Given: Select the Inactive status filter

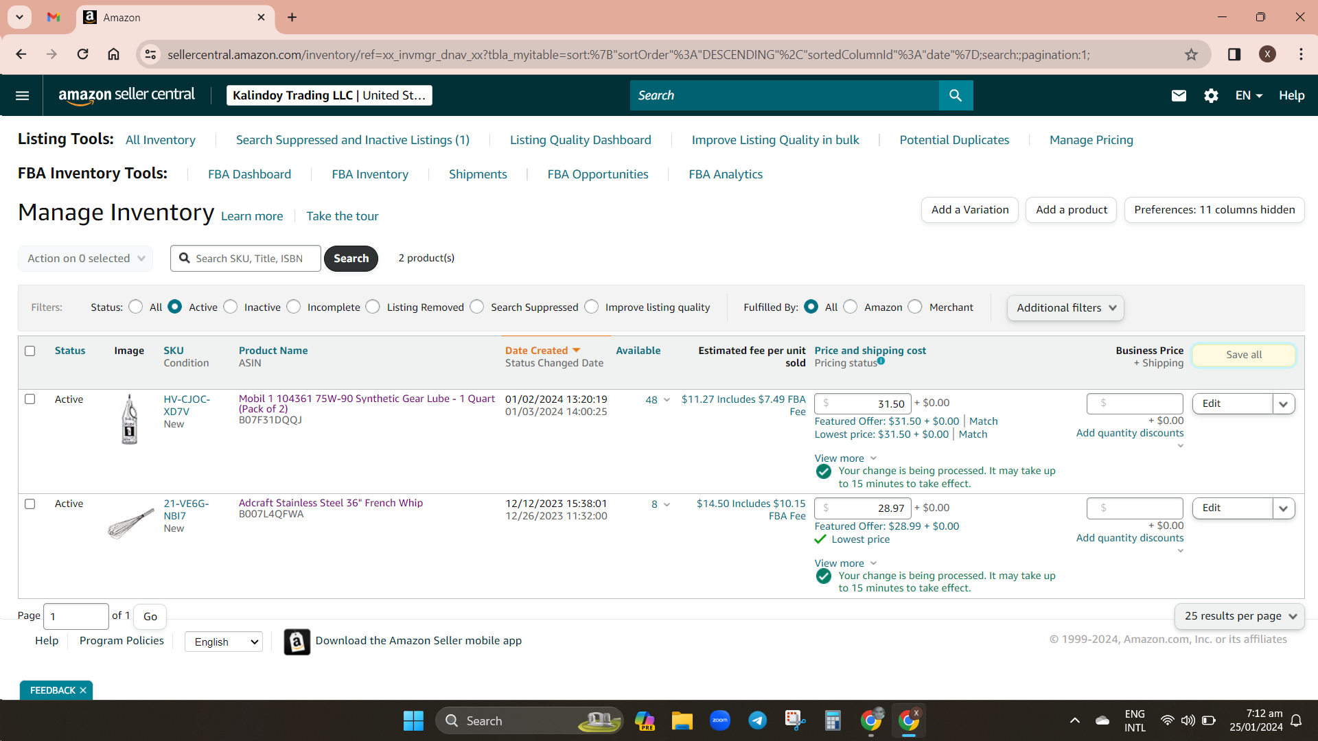Looking at the screenshot, I should pyautogui.click(x=231, y=307).
